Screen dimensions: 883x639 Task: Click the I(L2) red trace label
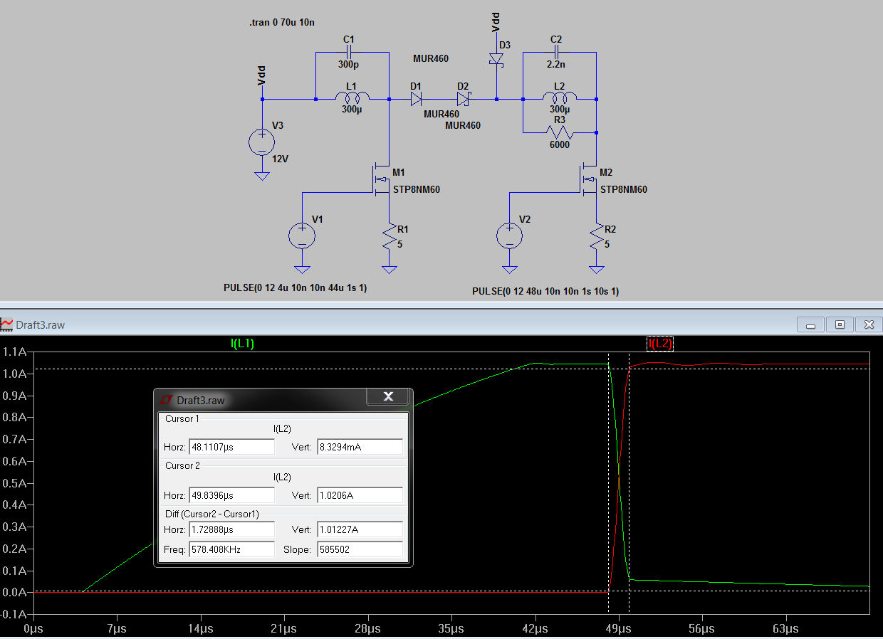coord(659,344)
